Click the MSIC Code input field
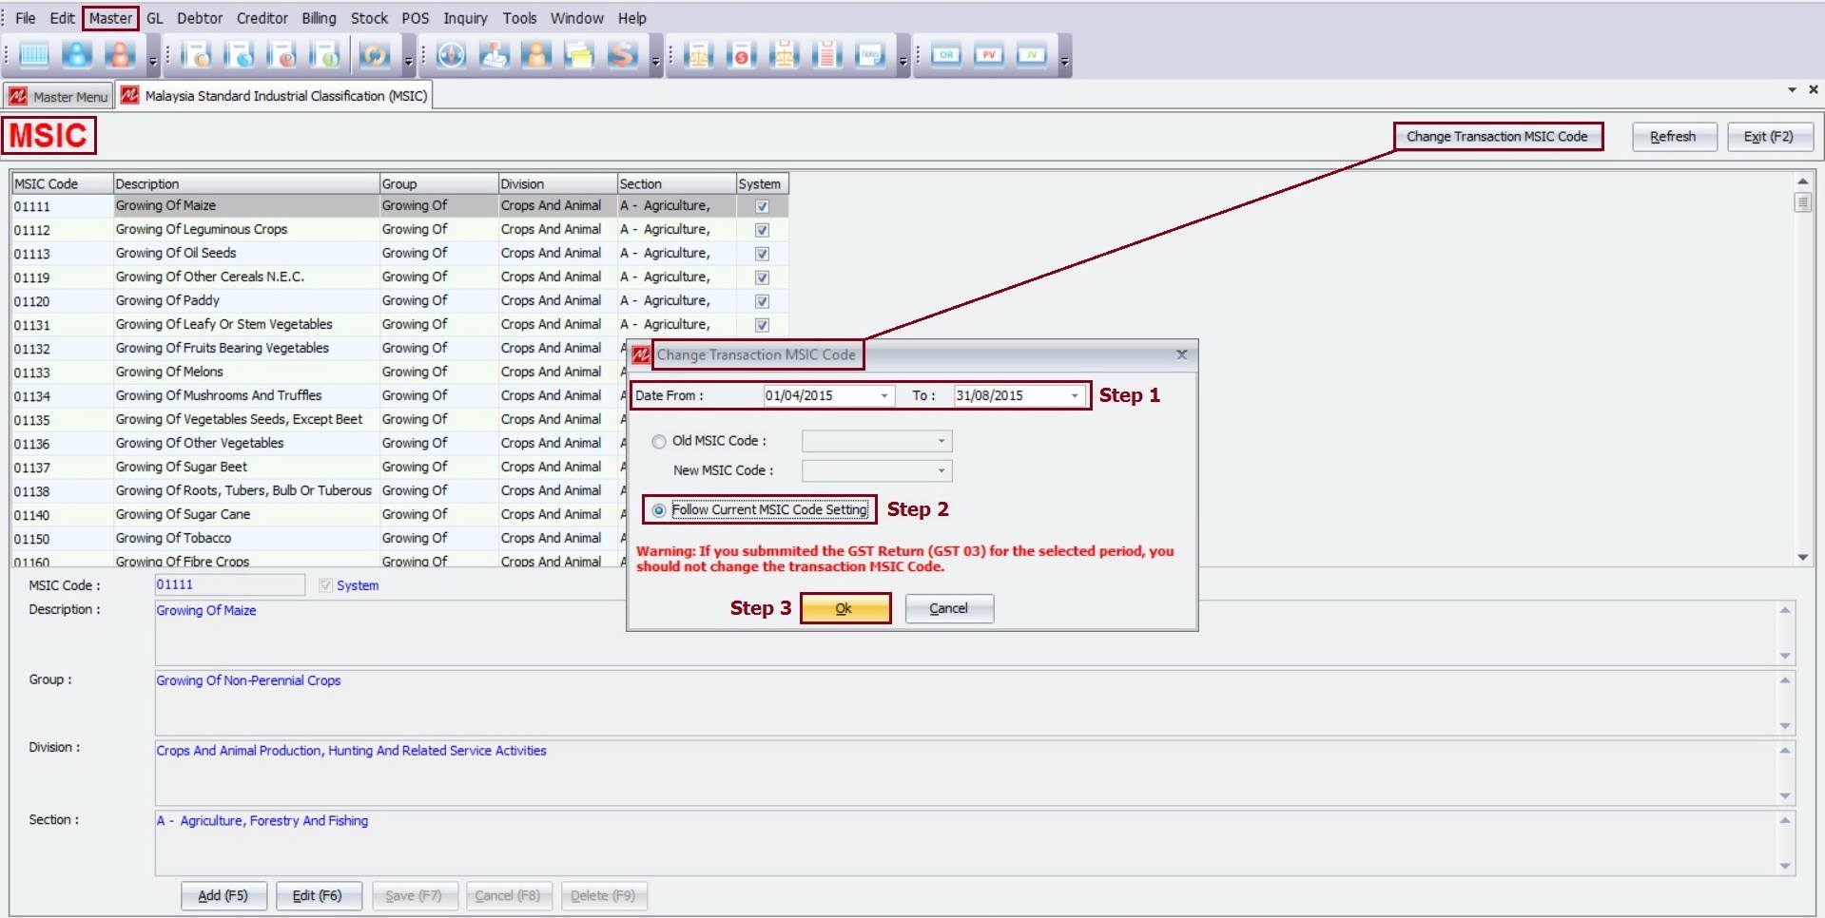This screenshot has width=1825, height=918. 229,584
